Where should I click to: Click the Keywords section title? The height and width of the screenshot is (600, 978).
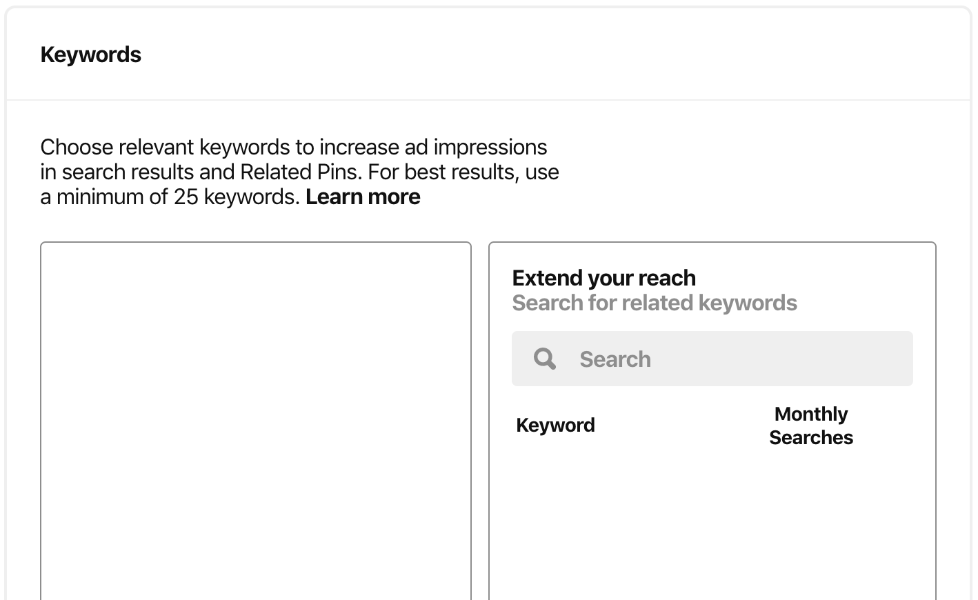[x=90, y=55]
